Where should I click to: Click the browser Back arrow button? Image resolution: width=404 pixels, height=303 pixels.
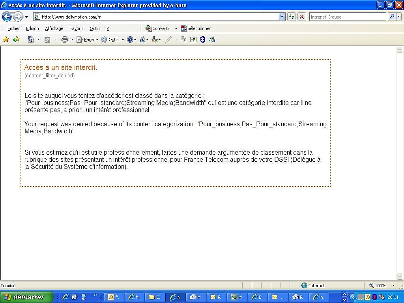[7, 17]
